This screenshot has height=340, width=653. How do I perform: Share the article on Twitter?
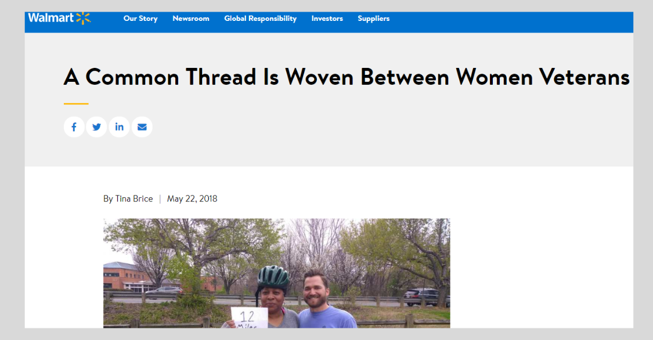(x=96, y=127)
